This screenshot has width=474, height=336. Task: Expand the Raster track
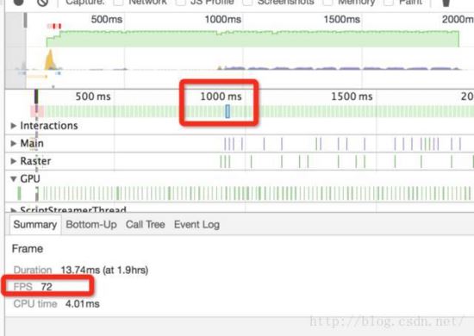tap(13, 161)
